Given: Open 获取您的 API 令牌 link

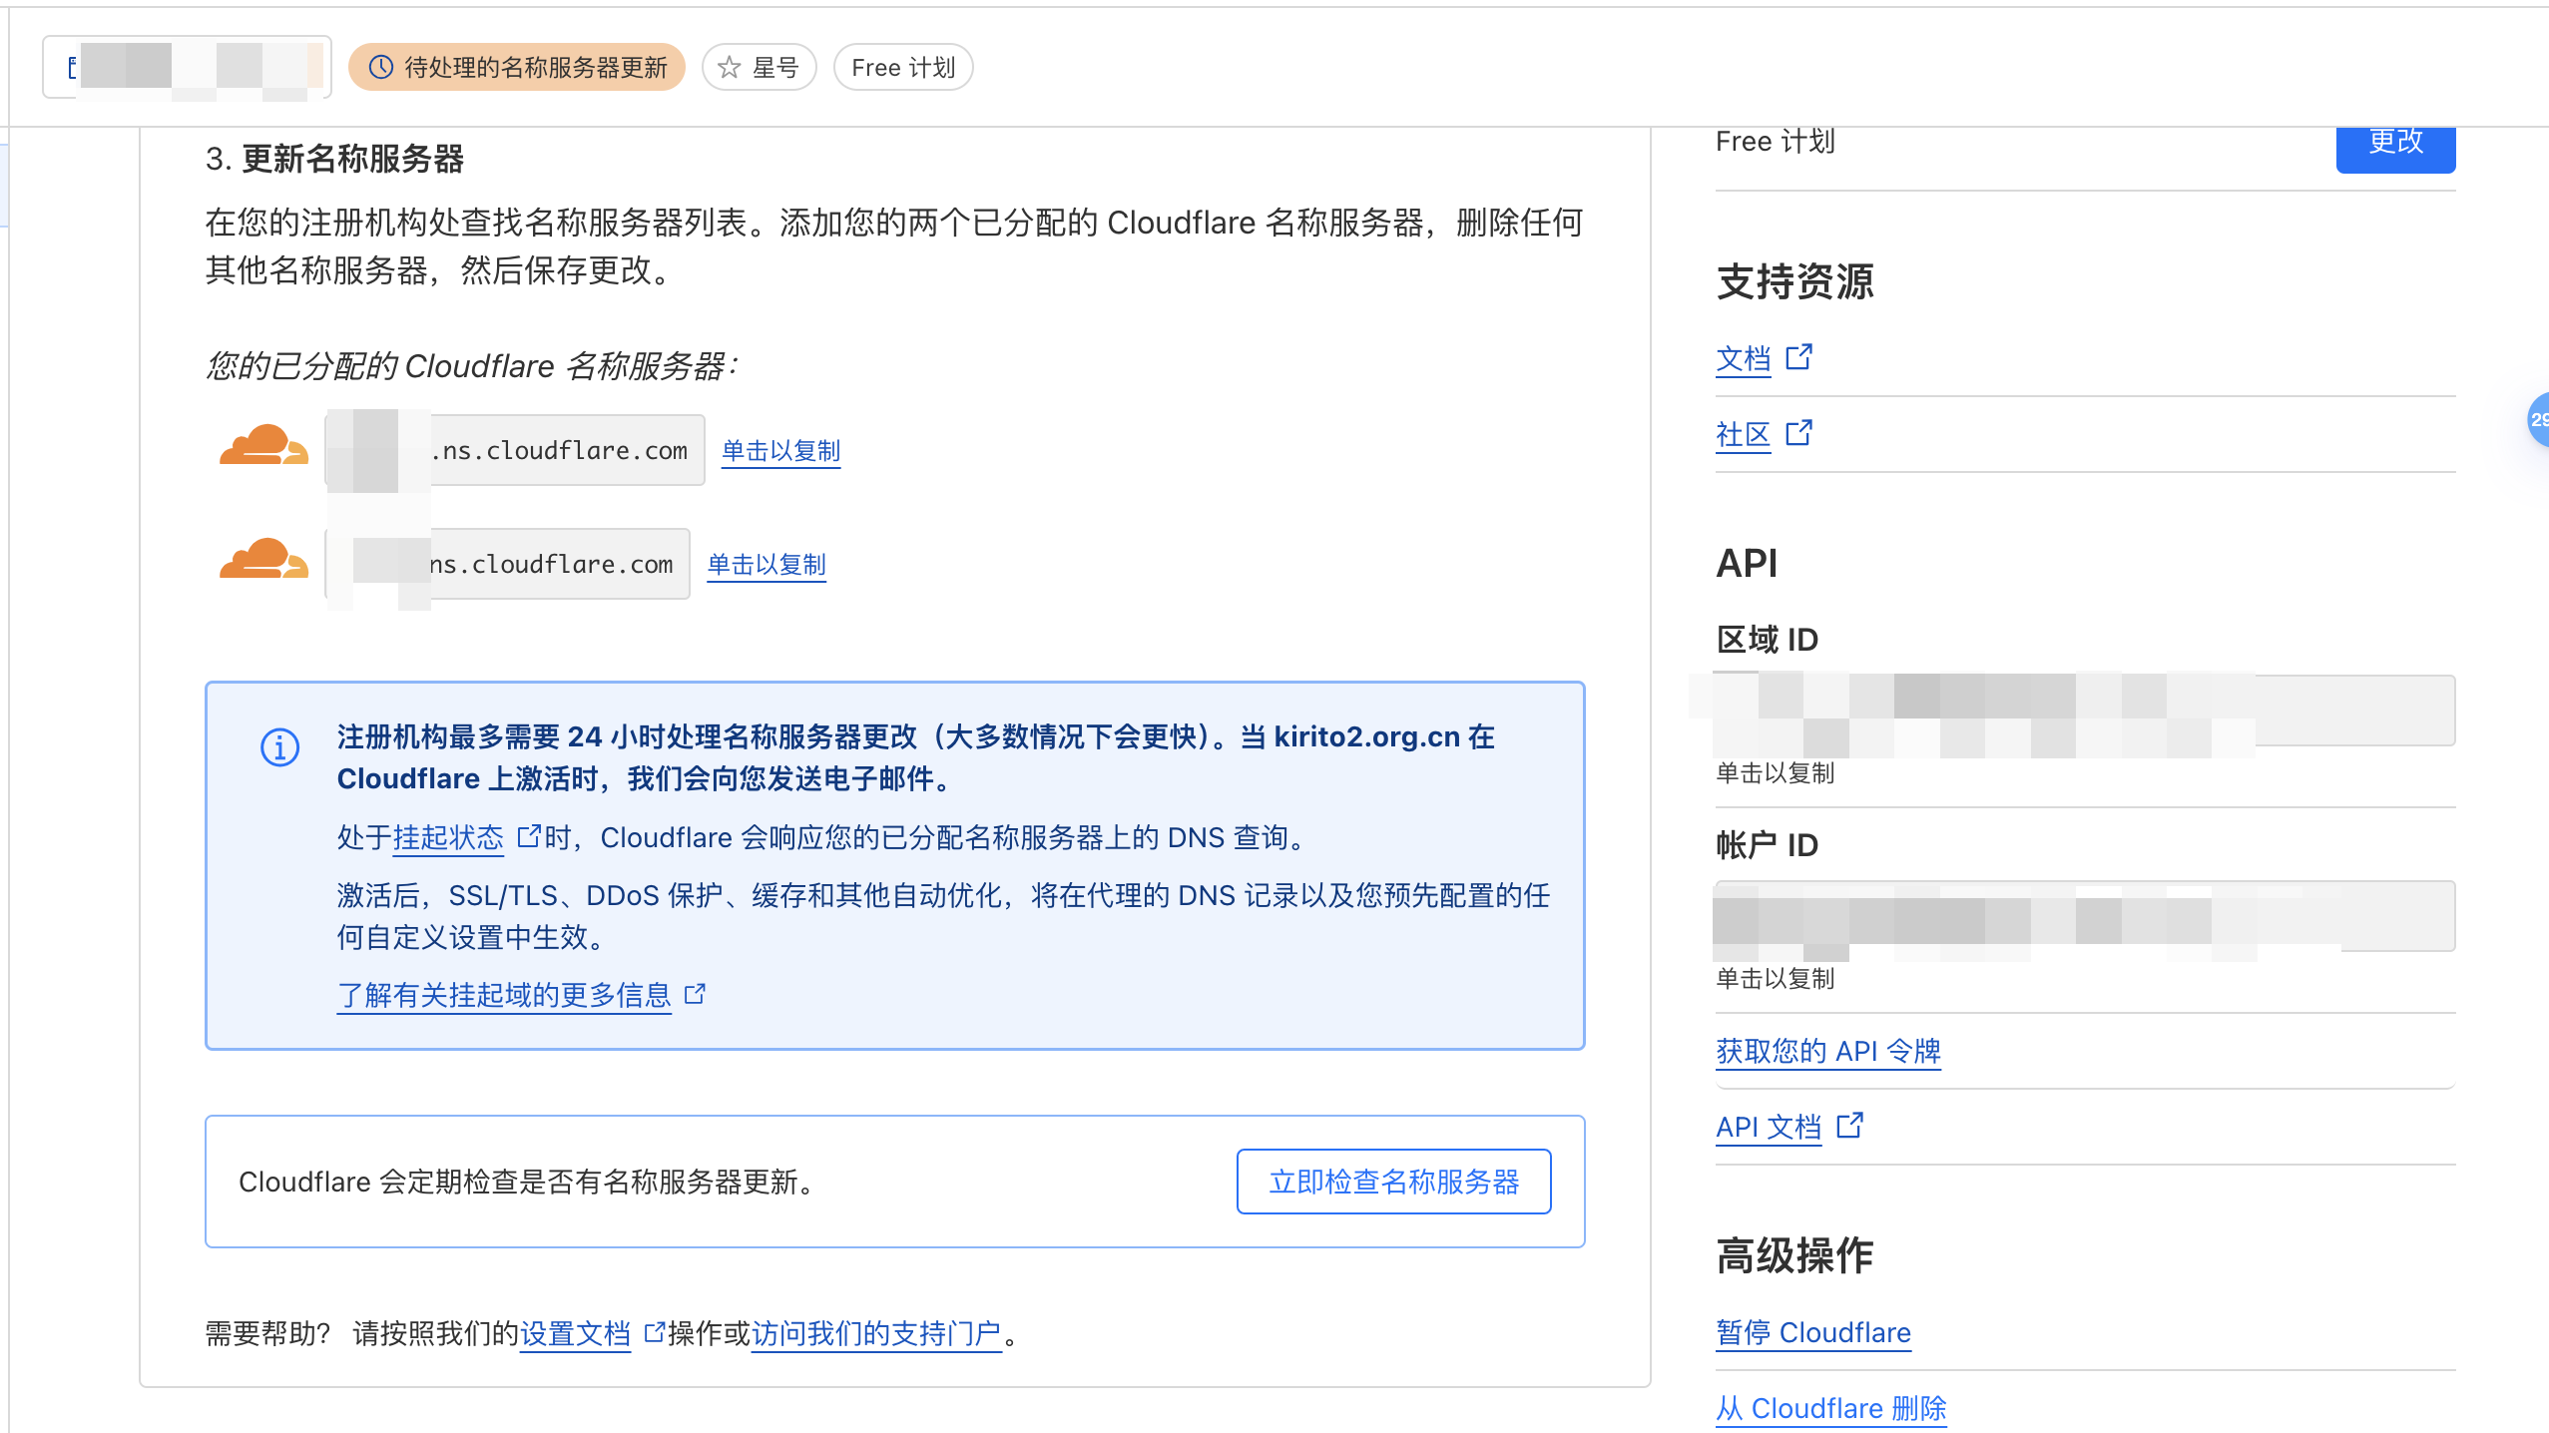Looking at the screenshot, I should pyautogui.click(x=1827, y=1051).
